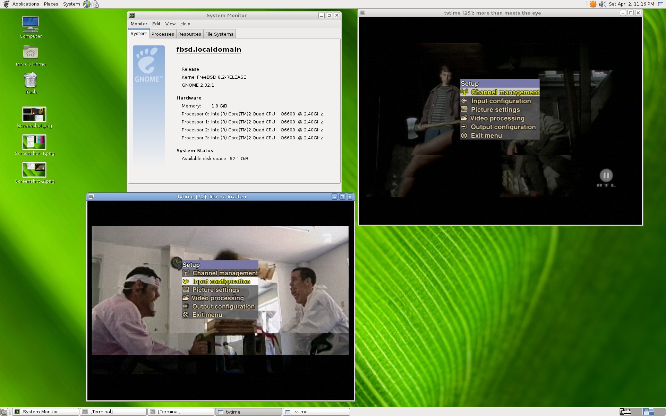The height and width of the screenshot is (416, 666).
Task: Click the weather sun applet icon
Action: click(x=593, y=4)
